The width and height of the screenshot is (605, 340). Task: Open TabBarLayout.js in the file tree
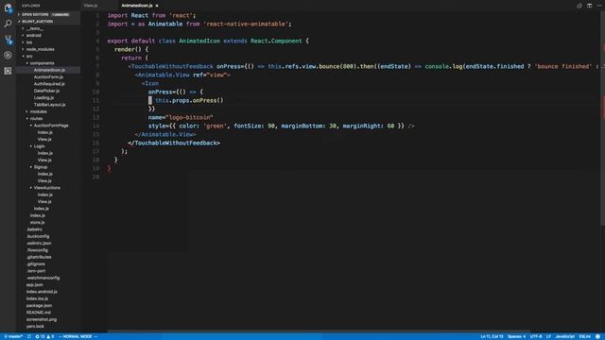coord(49,105)
